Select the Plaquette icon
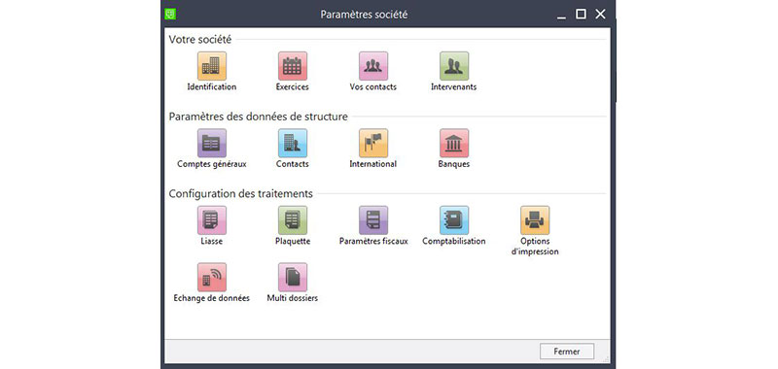The height and width of the screenshot is (369, 778). coord(293,220)
